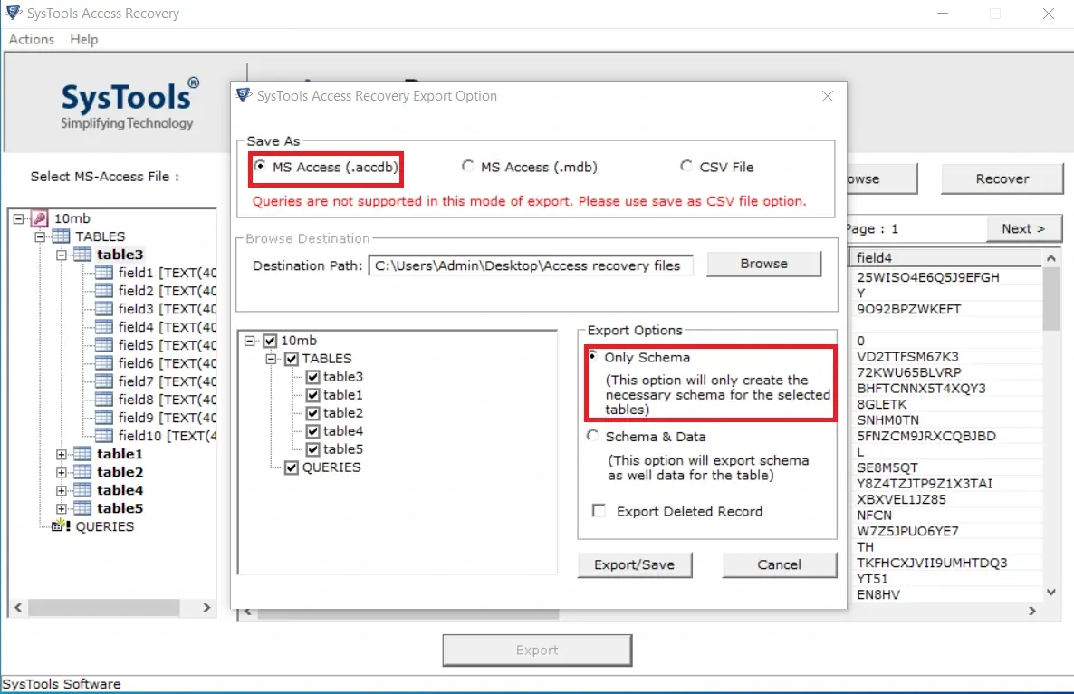
Task: Click the field4 column header
Action: point(946,257)
